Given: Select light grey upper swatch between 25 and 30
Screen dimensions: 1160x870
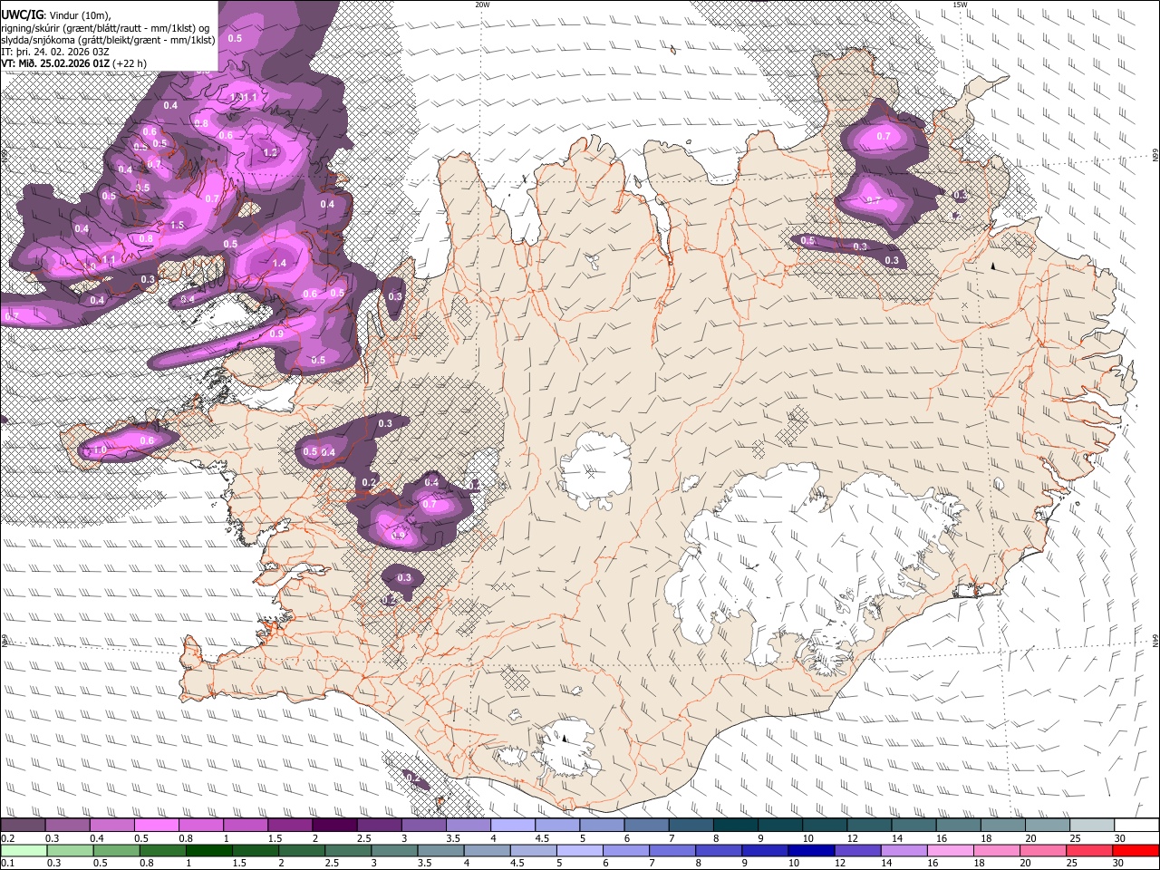Looking at the screenshot, I should click(1092, 825).
